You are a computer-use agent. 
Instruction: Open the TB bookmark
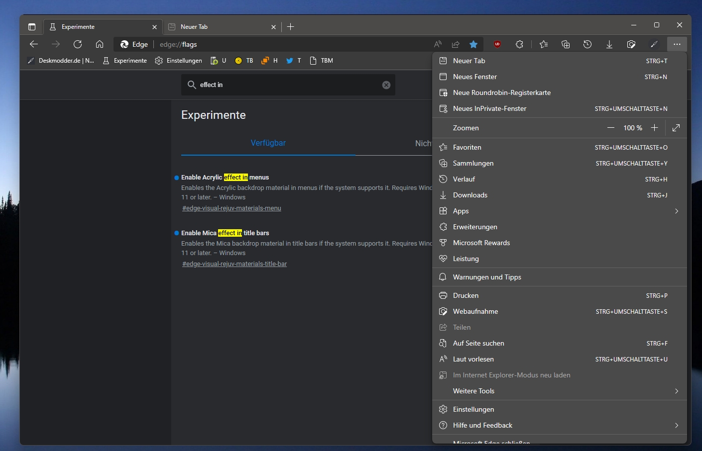[x=244, y=61]
